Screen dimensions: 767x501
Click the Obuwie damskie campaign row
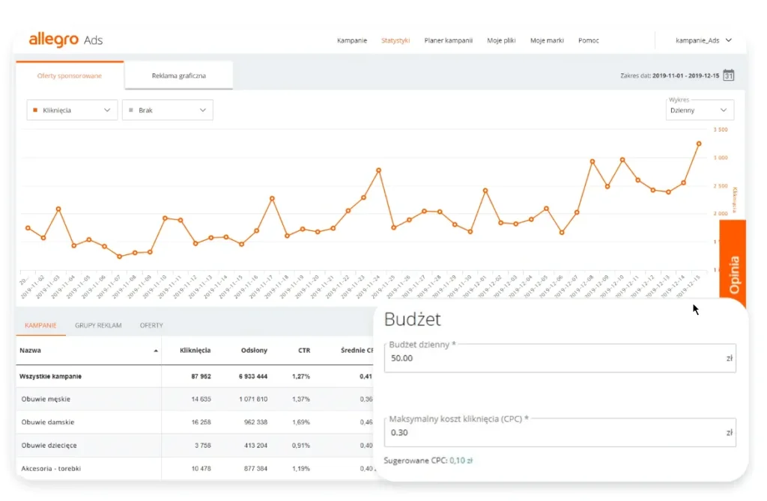click(48, 422)
